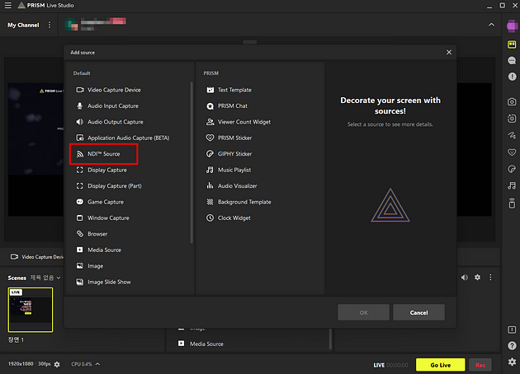
Task: Open the music note panel in sidebar
Action: (512, 185)
